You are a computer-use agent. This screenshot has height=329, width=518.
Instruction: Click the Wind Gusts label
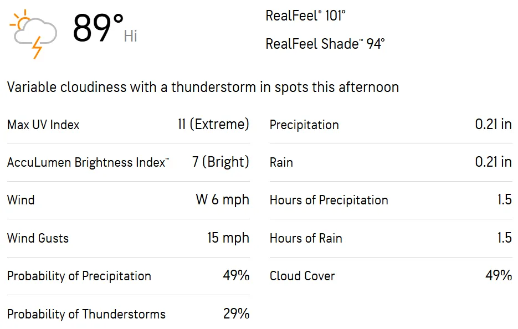(x=38, y=238)
